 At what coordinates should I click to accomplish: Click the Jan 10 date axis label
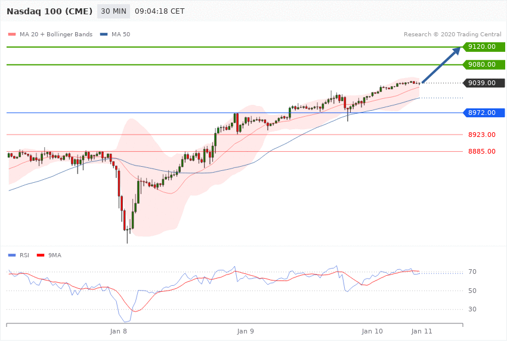(372, 331)
